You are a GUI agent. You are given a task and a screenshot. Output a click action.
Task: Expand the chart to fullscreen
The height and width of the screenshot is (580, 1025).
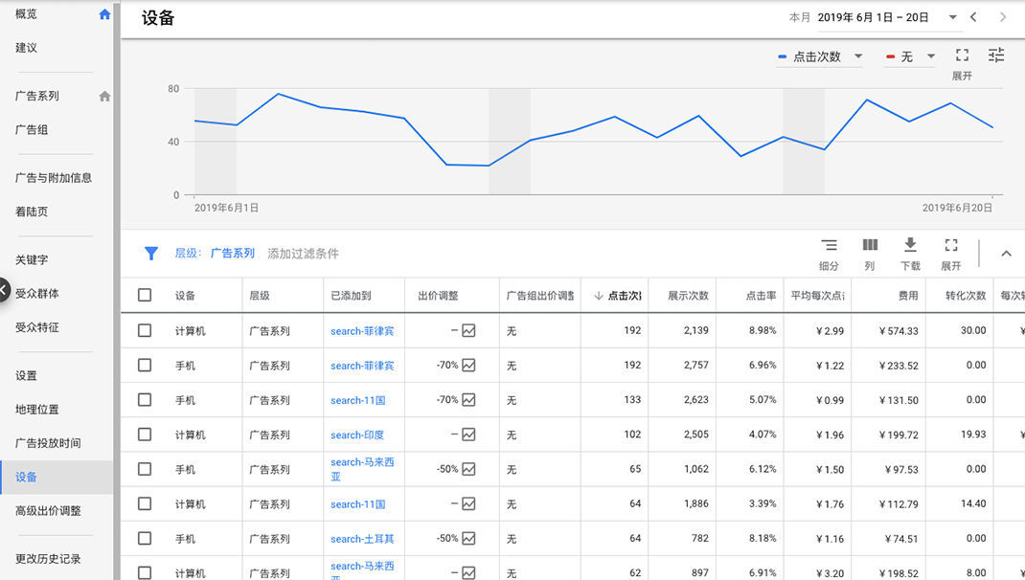[x=962, y=56]
